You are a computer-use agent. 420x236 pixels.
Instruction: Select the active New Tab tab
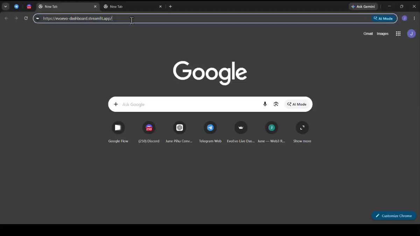68,7
